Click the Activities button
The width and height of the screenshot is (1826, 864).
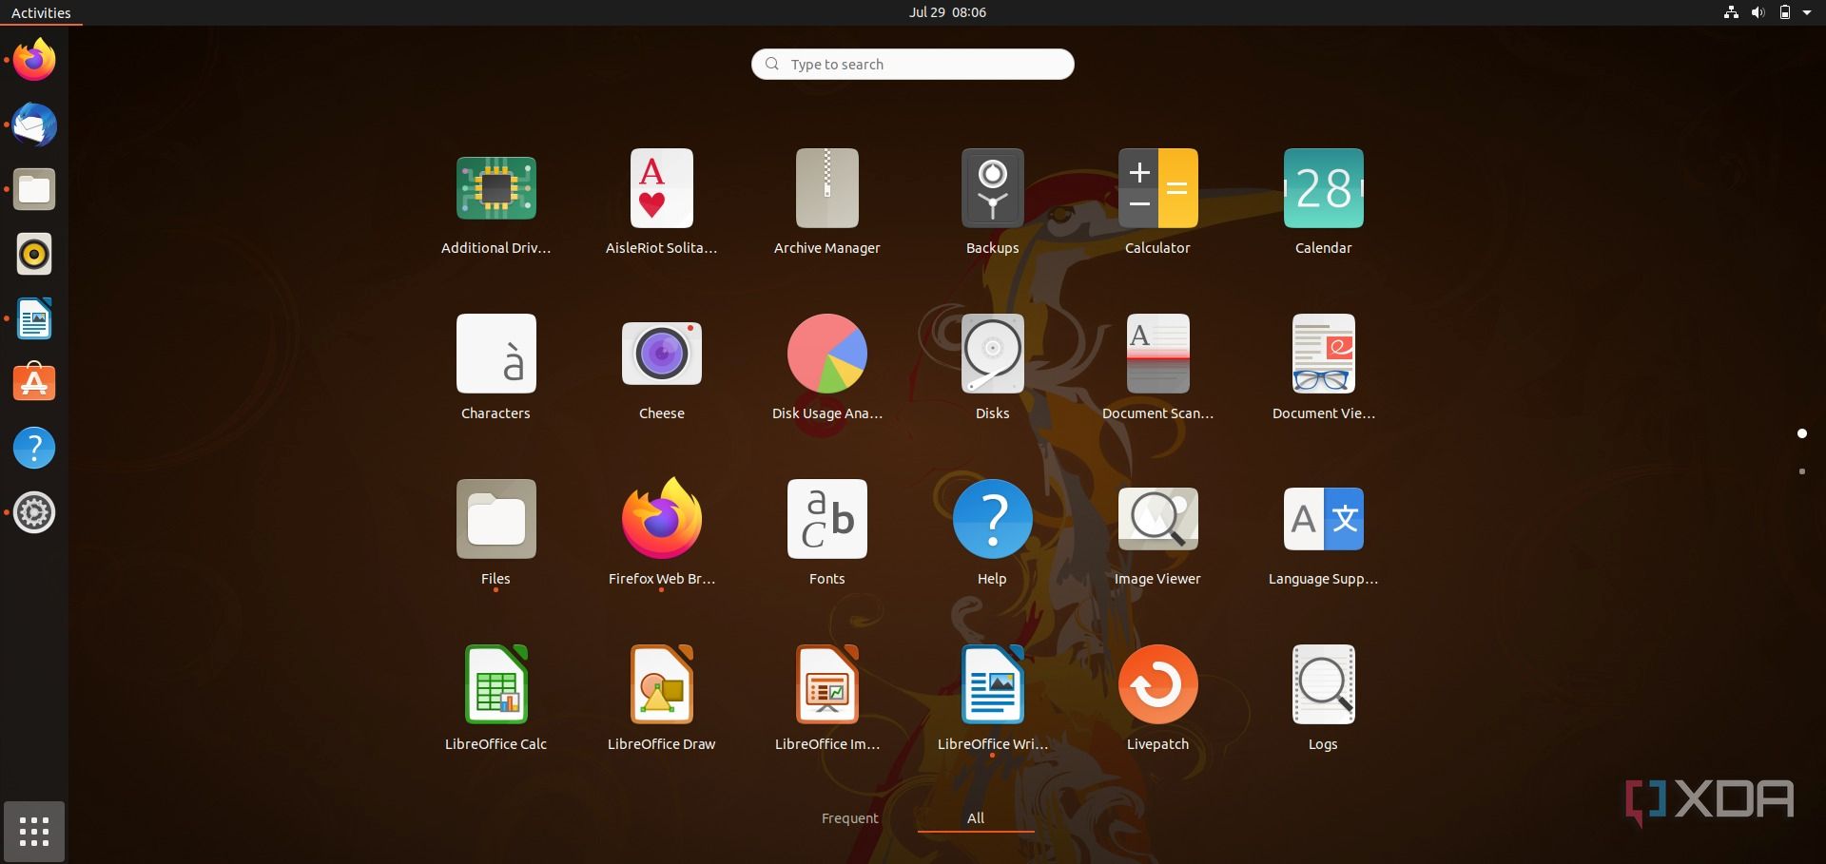click(x=41, y=12)
